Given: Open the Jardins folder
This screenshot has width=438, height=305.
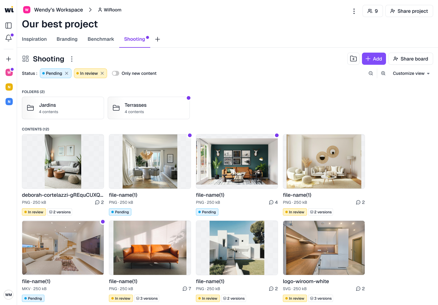Looking at the screenshot, I should tap(63, 108).
